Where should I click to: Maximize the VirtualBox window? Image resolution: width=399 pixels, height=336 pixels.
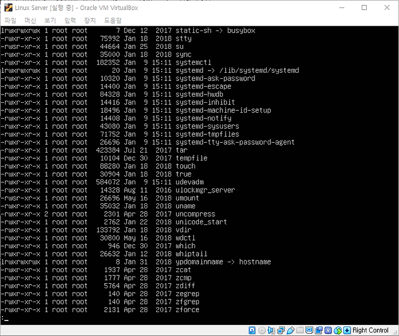click(x=364, y=8)
